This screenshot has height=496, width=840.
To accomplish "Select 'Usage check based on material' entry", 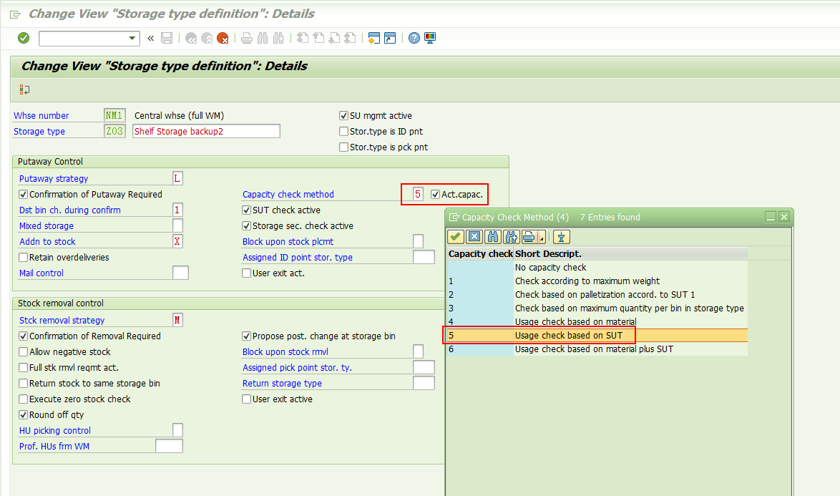I will point(597,322).
